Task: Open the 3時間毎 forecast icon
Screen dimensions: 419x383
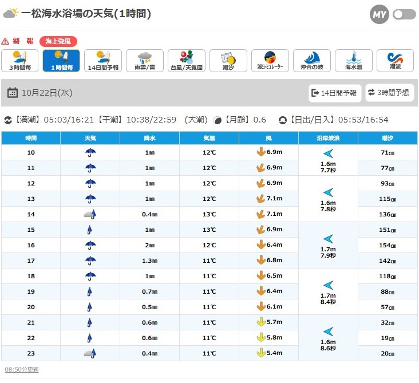Action: (x=19, y=60)
